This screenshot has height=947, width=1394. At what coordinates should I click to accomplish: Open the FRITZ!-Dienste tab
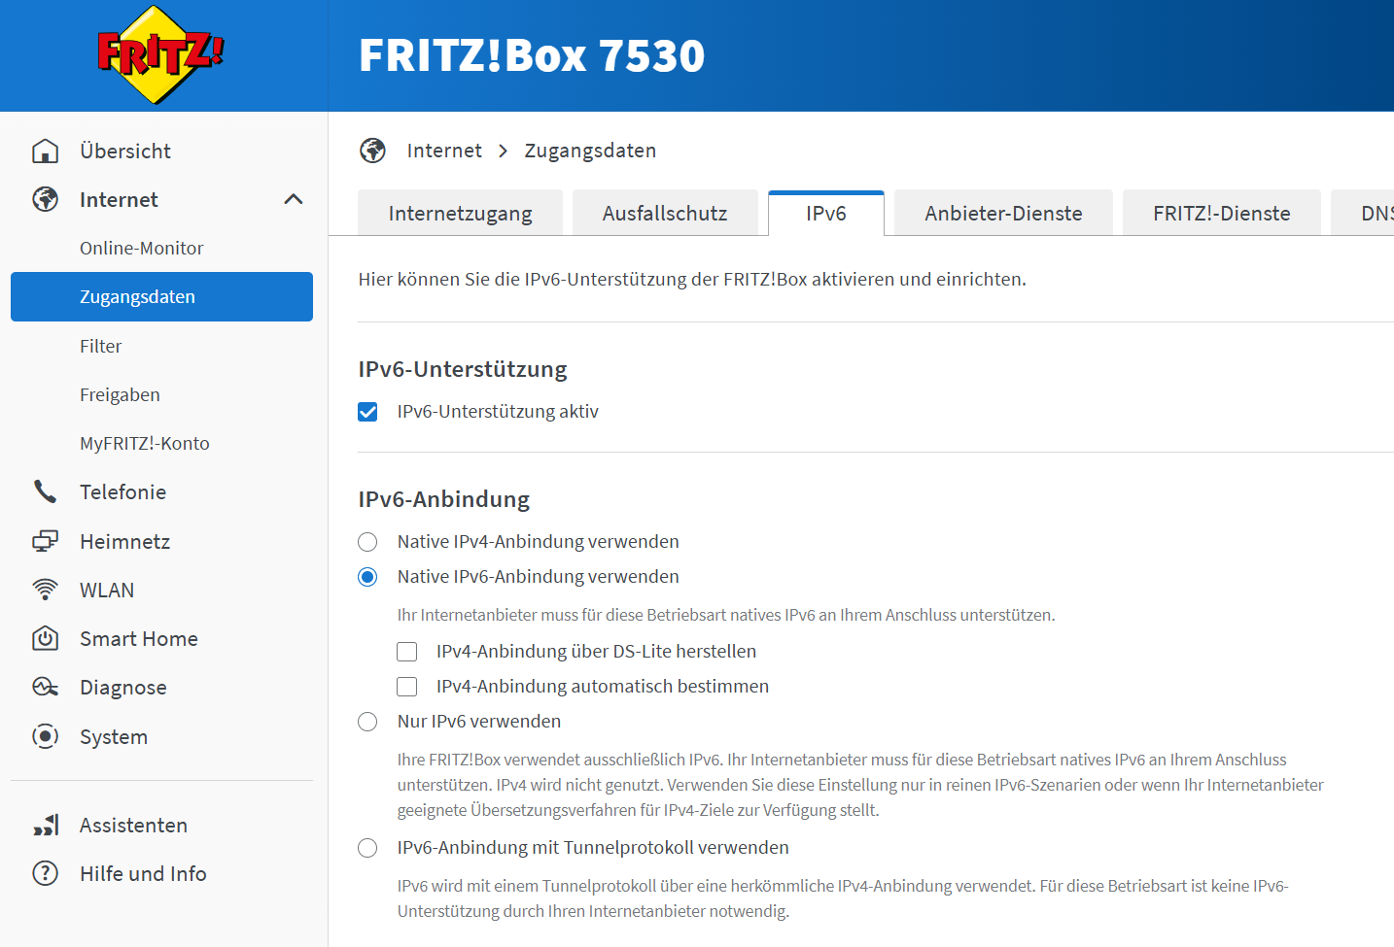pyautogui.click(x=1222, y=213)
